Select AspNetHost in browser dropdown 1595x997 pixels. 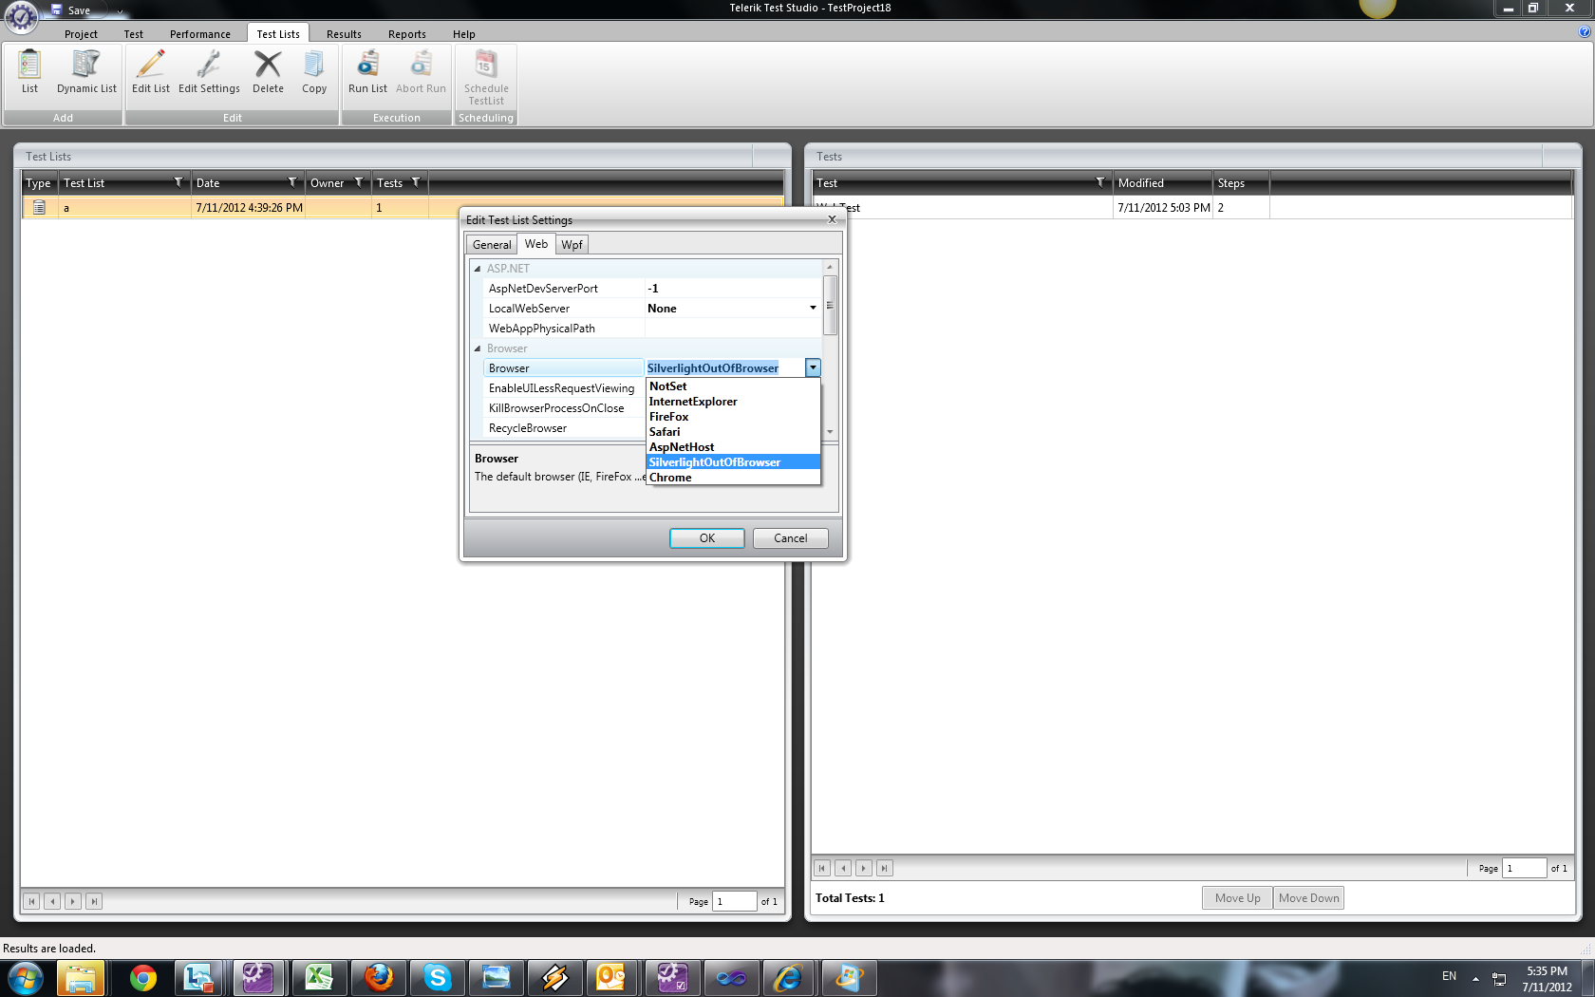pyautogui.click(x=733, y=447)
